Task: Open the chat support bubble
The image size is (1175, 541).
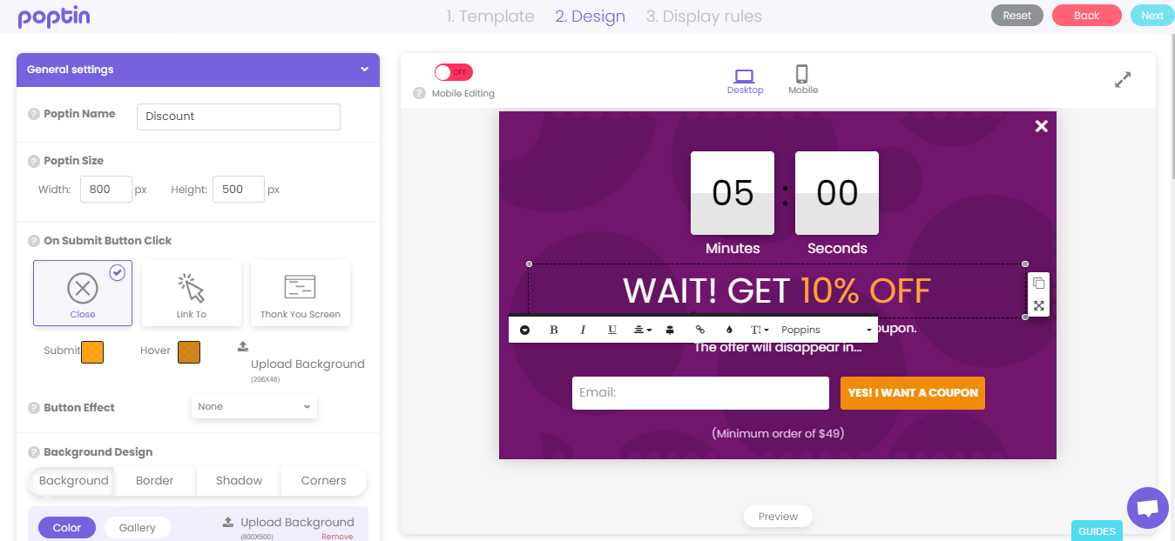Action: coord(1147,508)
